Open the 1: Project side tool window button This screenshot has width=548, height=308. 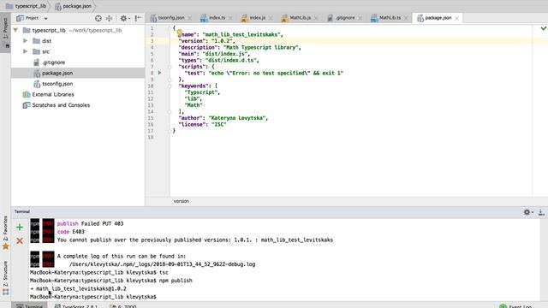coord(5,33)
